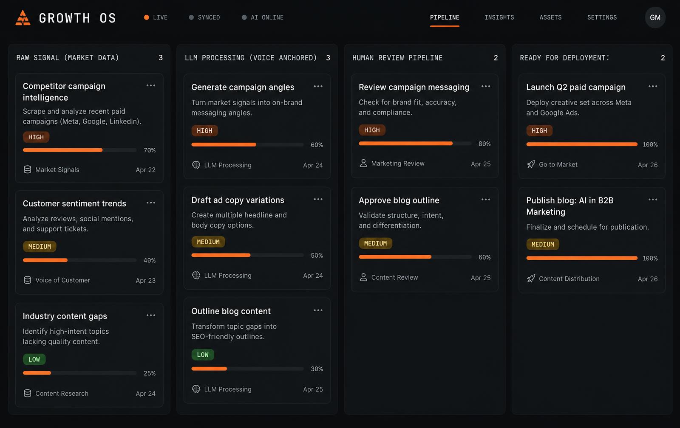Click the SYNCED status indicator

pos(204,17)
